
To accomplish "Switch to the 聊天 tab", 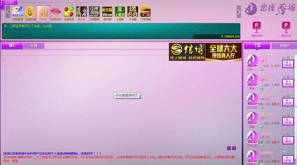I will coord(12,46).
